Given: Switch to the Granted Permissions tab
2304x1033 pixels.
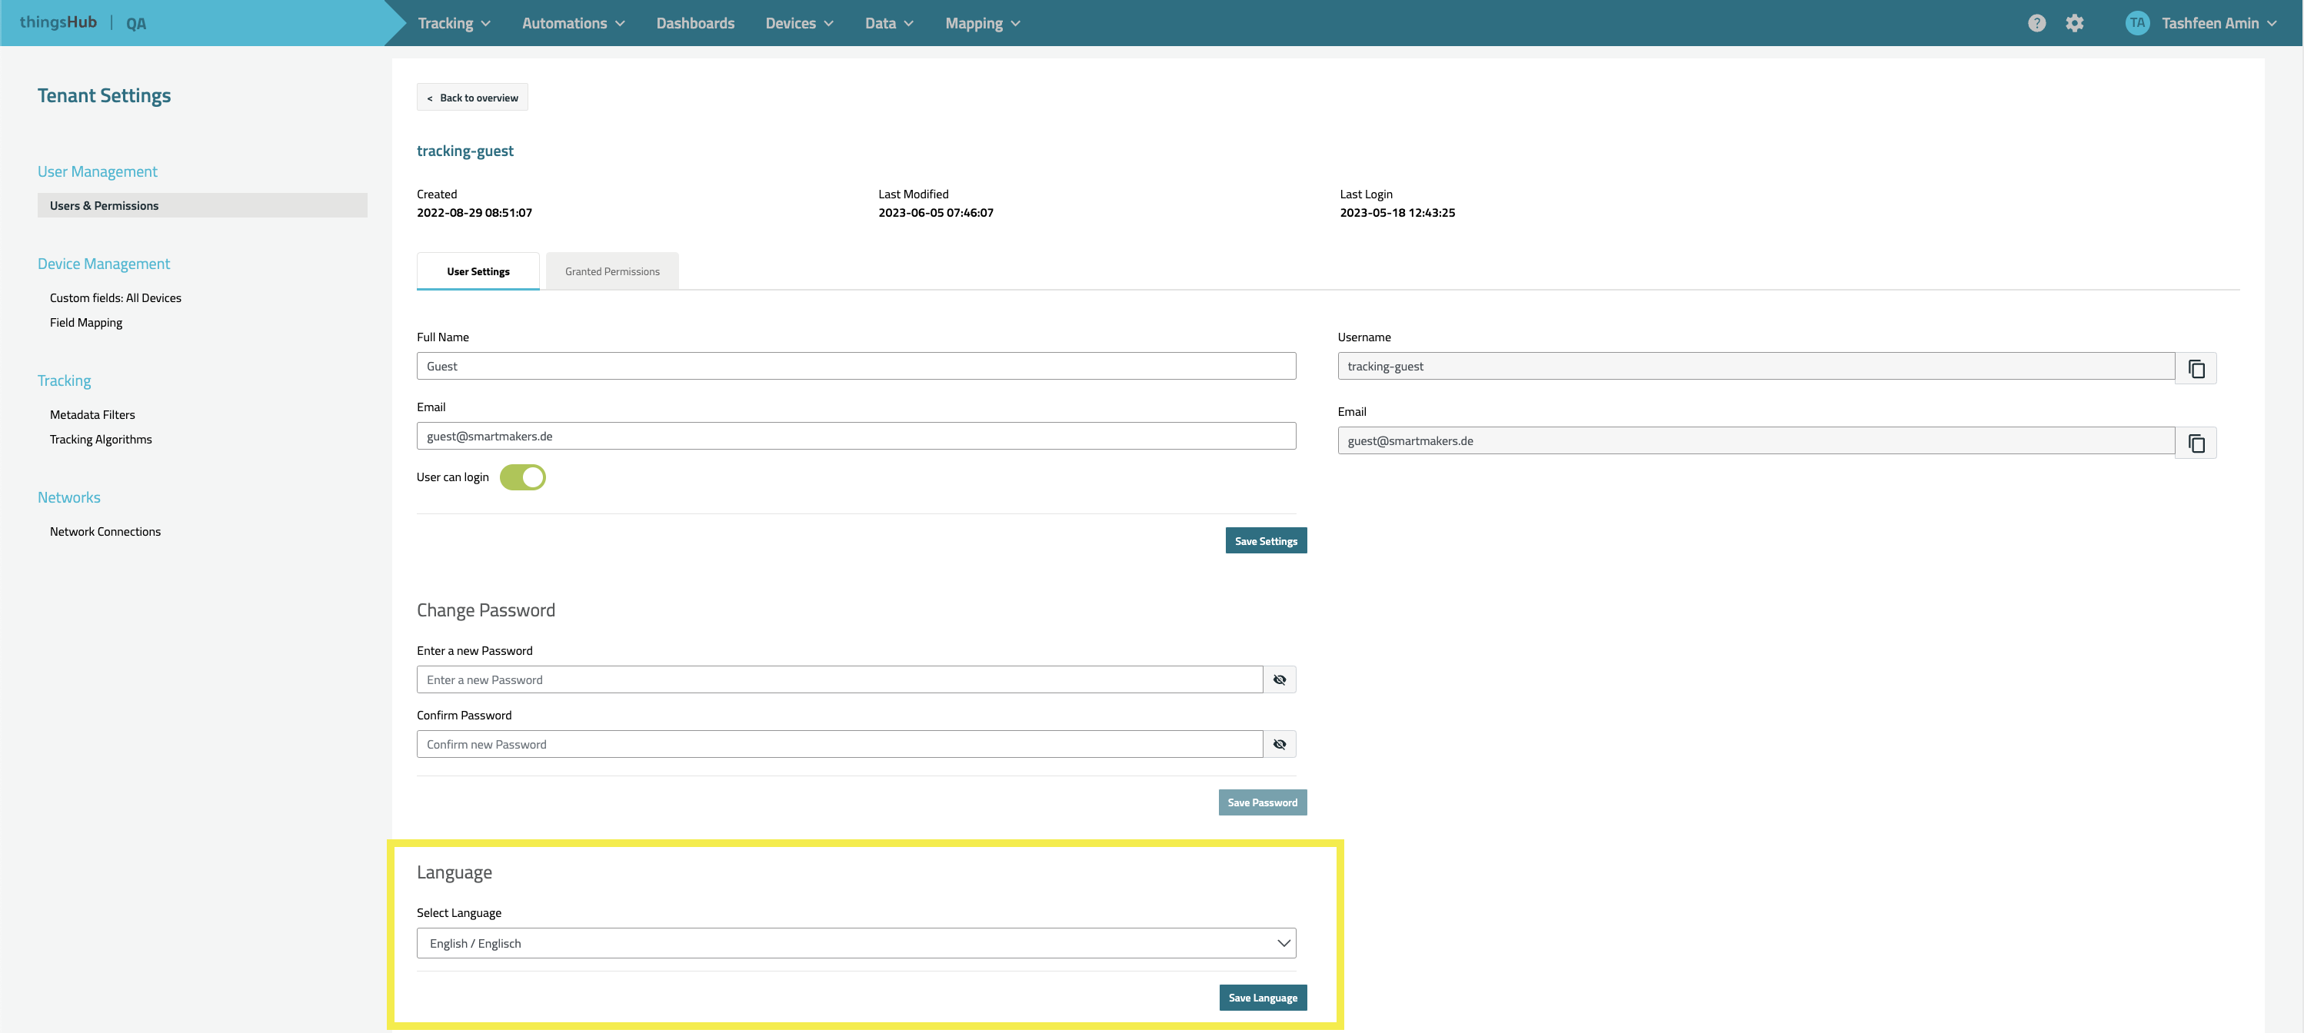Looking at the screenshot, I should [612, 271].
